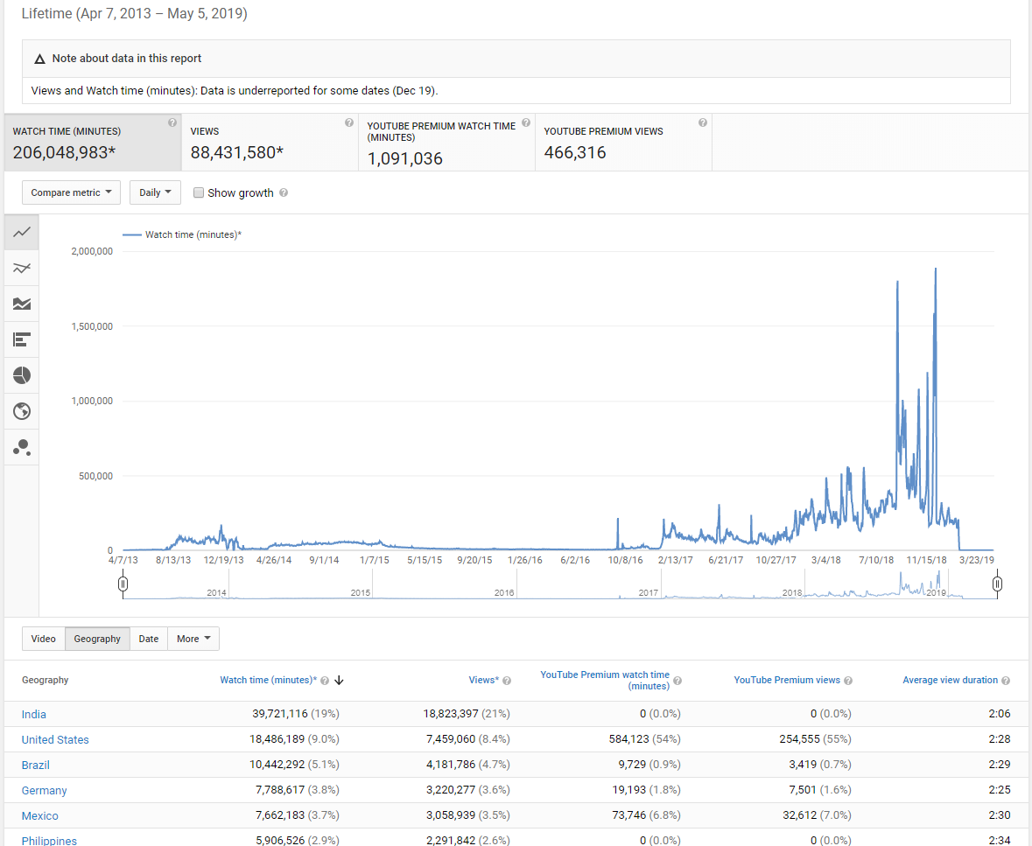Switch to stacked area chart icon
Screen dimensions: 1032x846
22,304
